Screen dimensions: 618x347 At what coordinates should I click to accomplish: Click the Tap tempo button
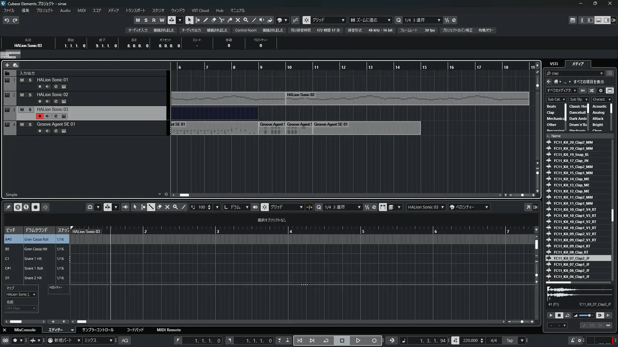[510, 341]
